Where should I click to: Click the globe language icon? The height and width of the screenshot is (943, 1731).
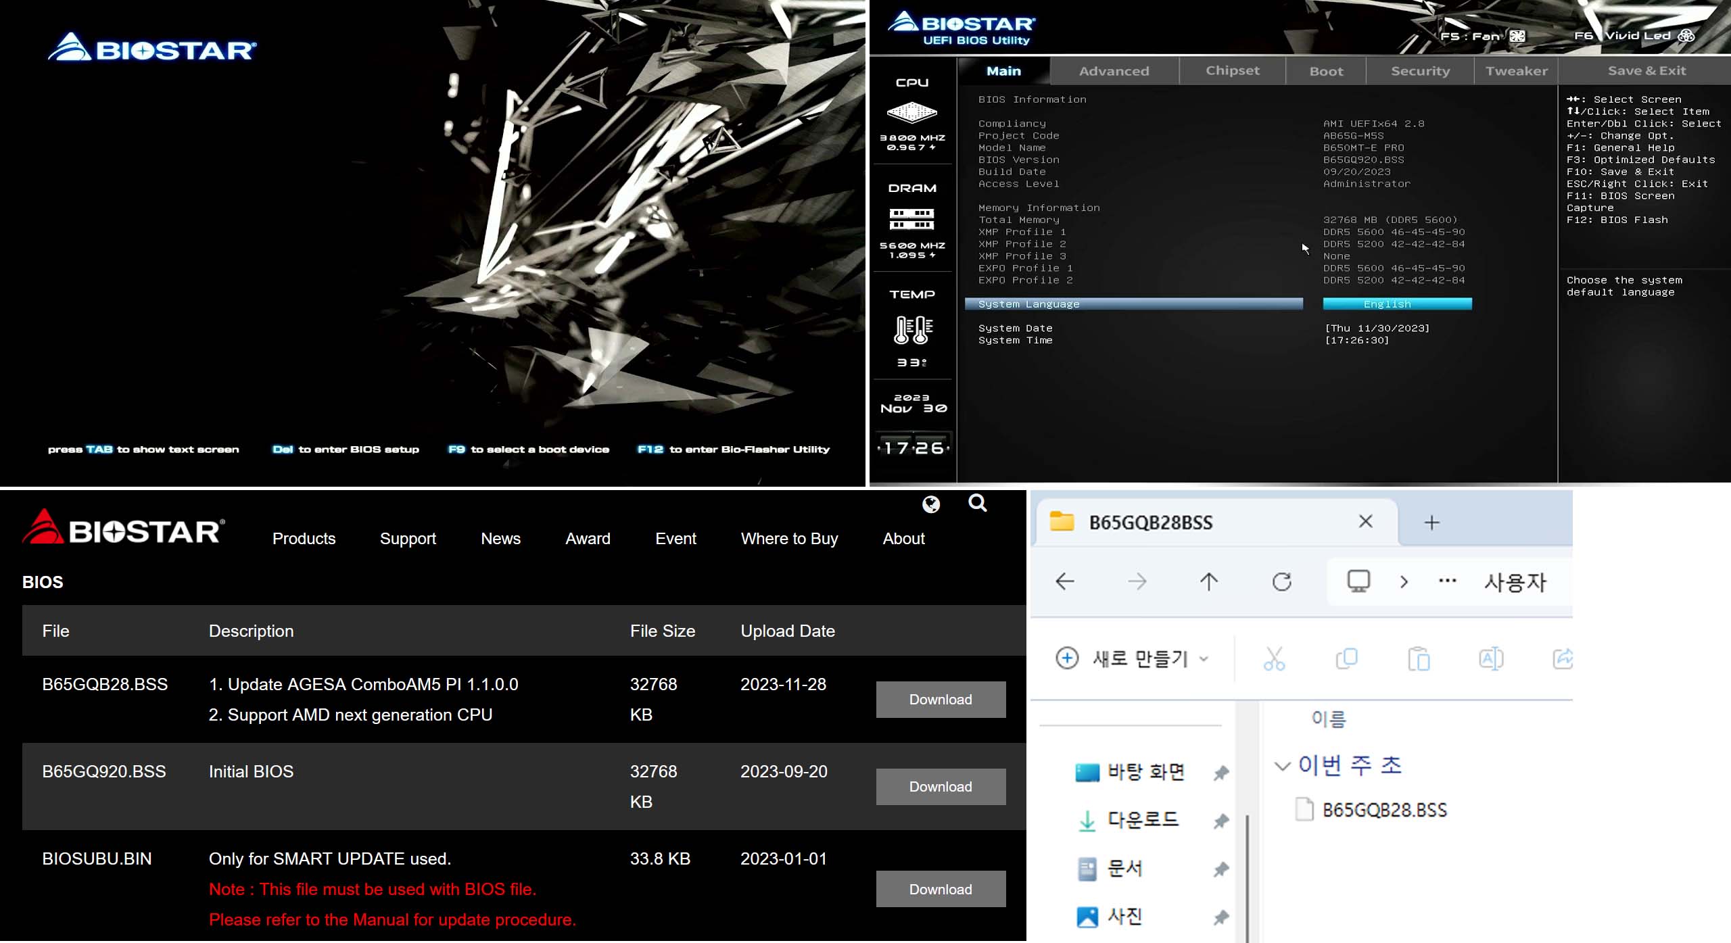pos(931,504)
